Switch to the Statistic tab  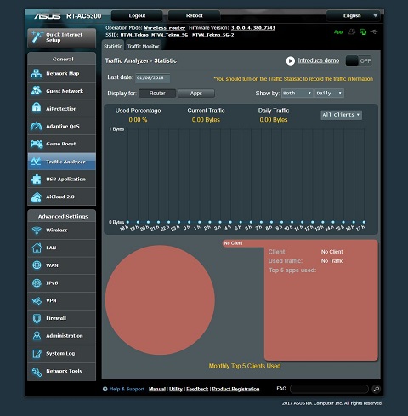[x=113, y=46]
